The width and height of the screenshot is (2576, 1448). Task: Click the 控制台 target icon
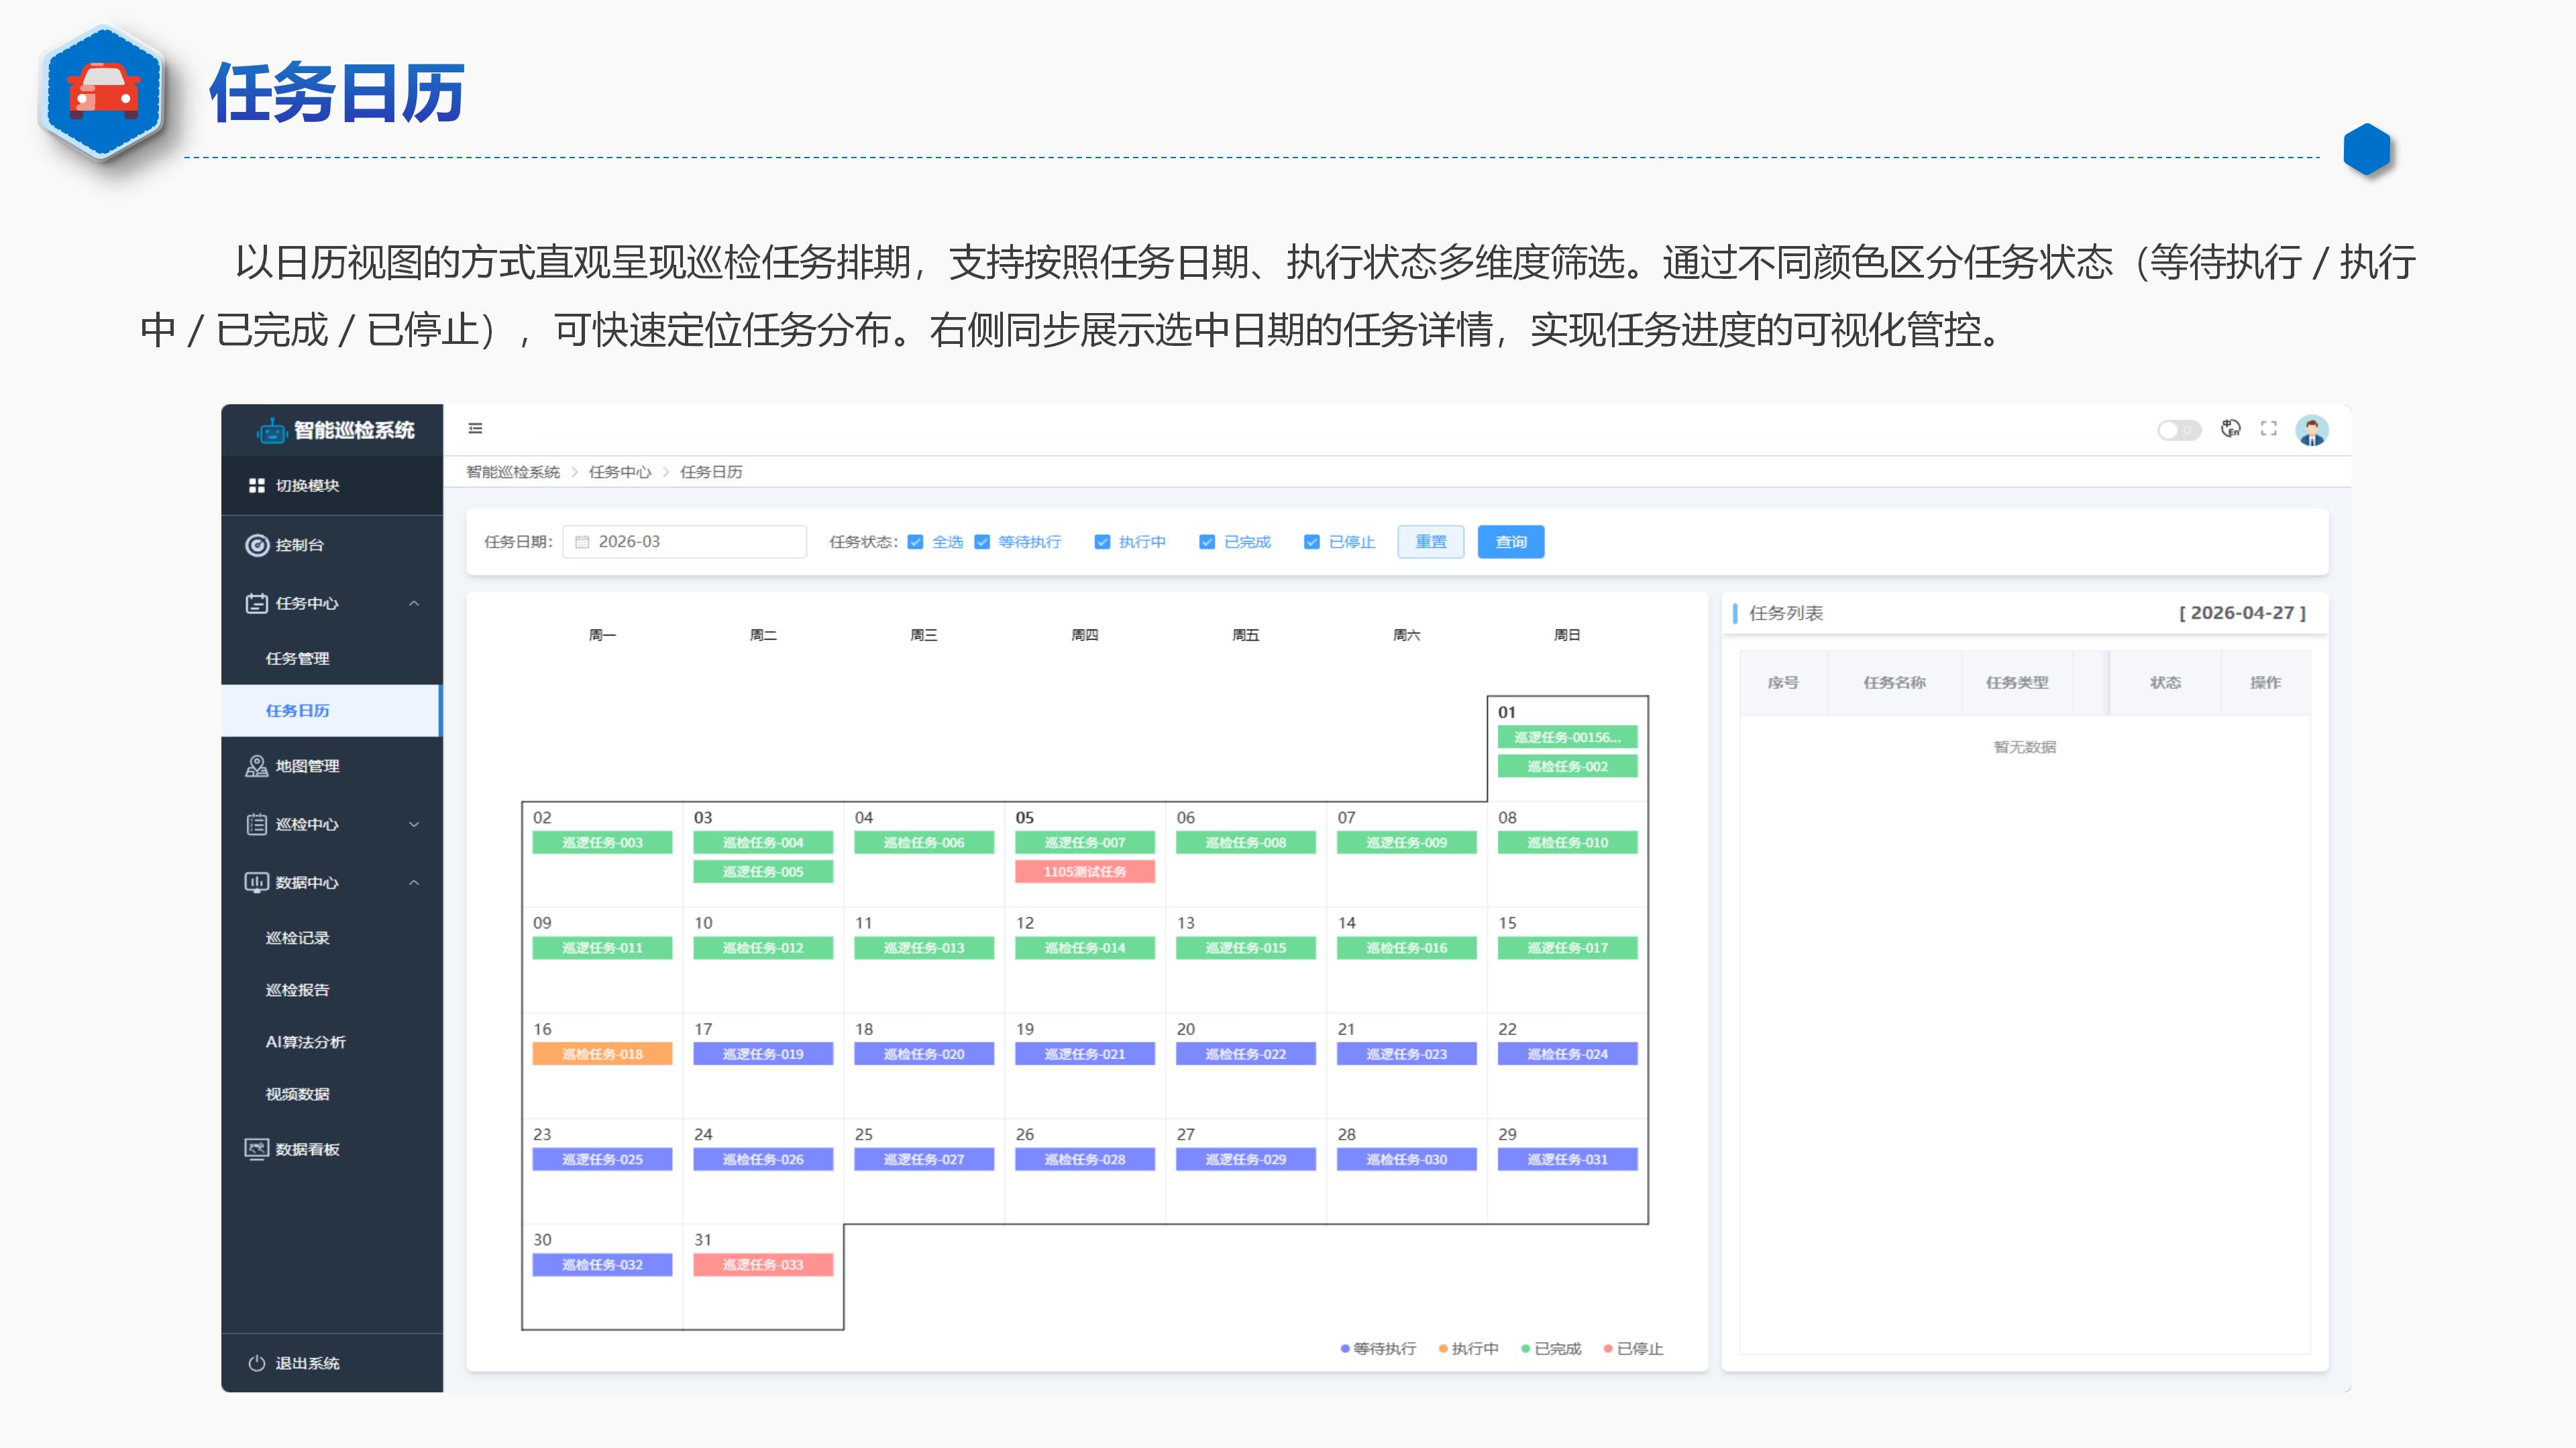pos(257,544)
